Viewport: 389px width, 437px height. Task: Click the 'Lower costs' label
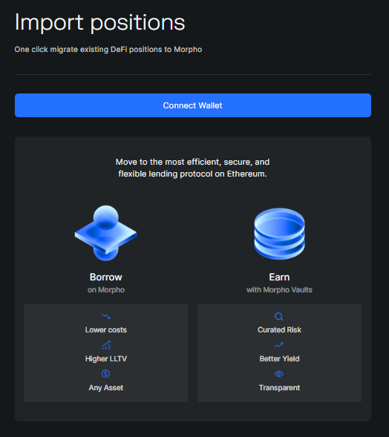pos(106,329)
